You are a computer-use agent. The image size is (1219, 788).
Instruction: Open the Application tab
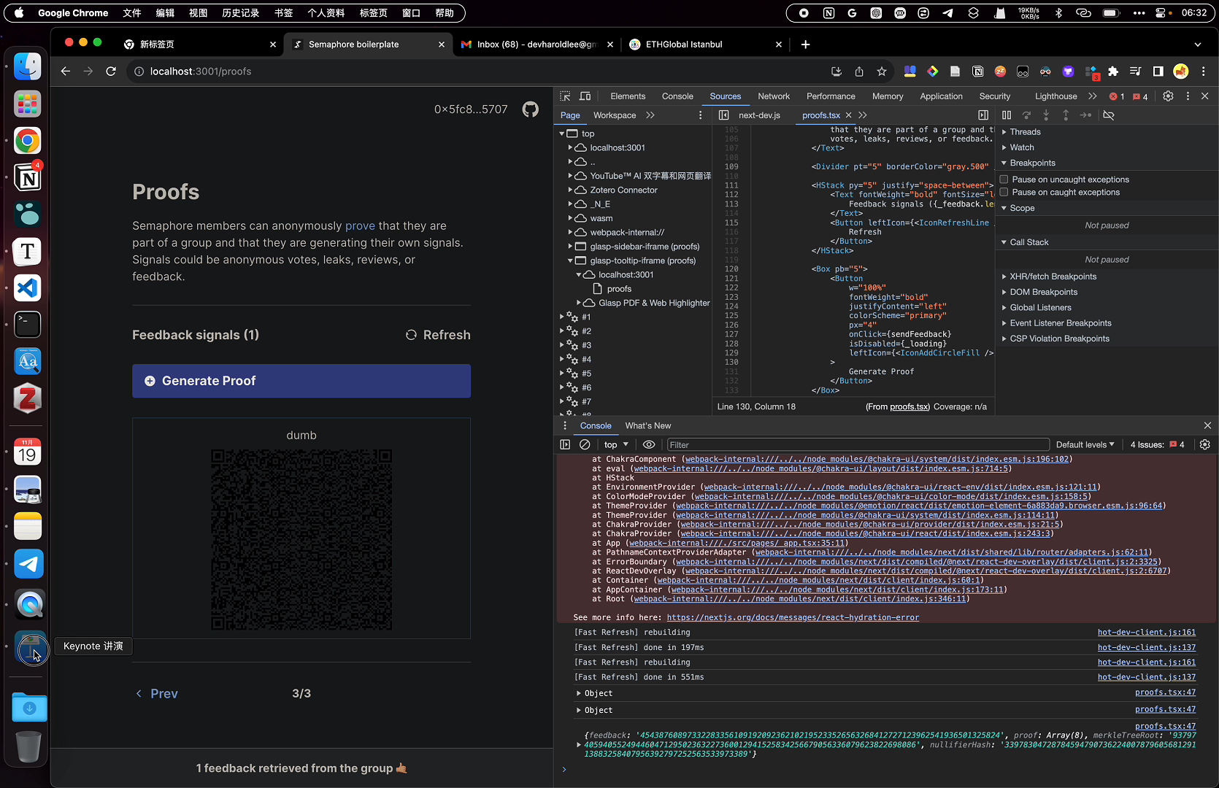click(x=941, y=96)
